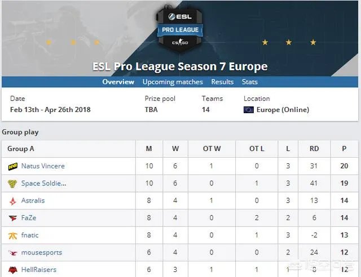Click the mousesports team logo
Image resolution: width=361 pixels, height=277 pixels.
coord(12,253)
